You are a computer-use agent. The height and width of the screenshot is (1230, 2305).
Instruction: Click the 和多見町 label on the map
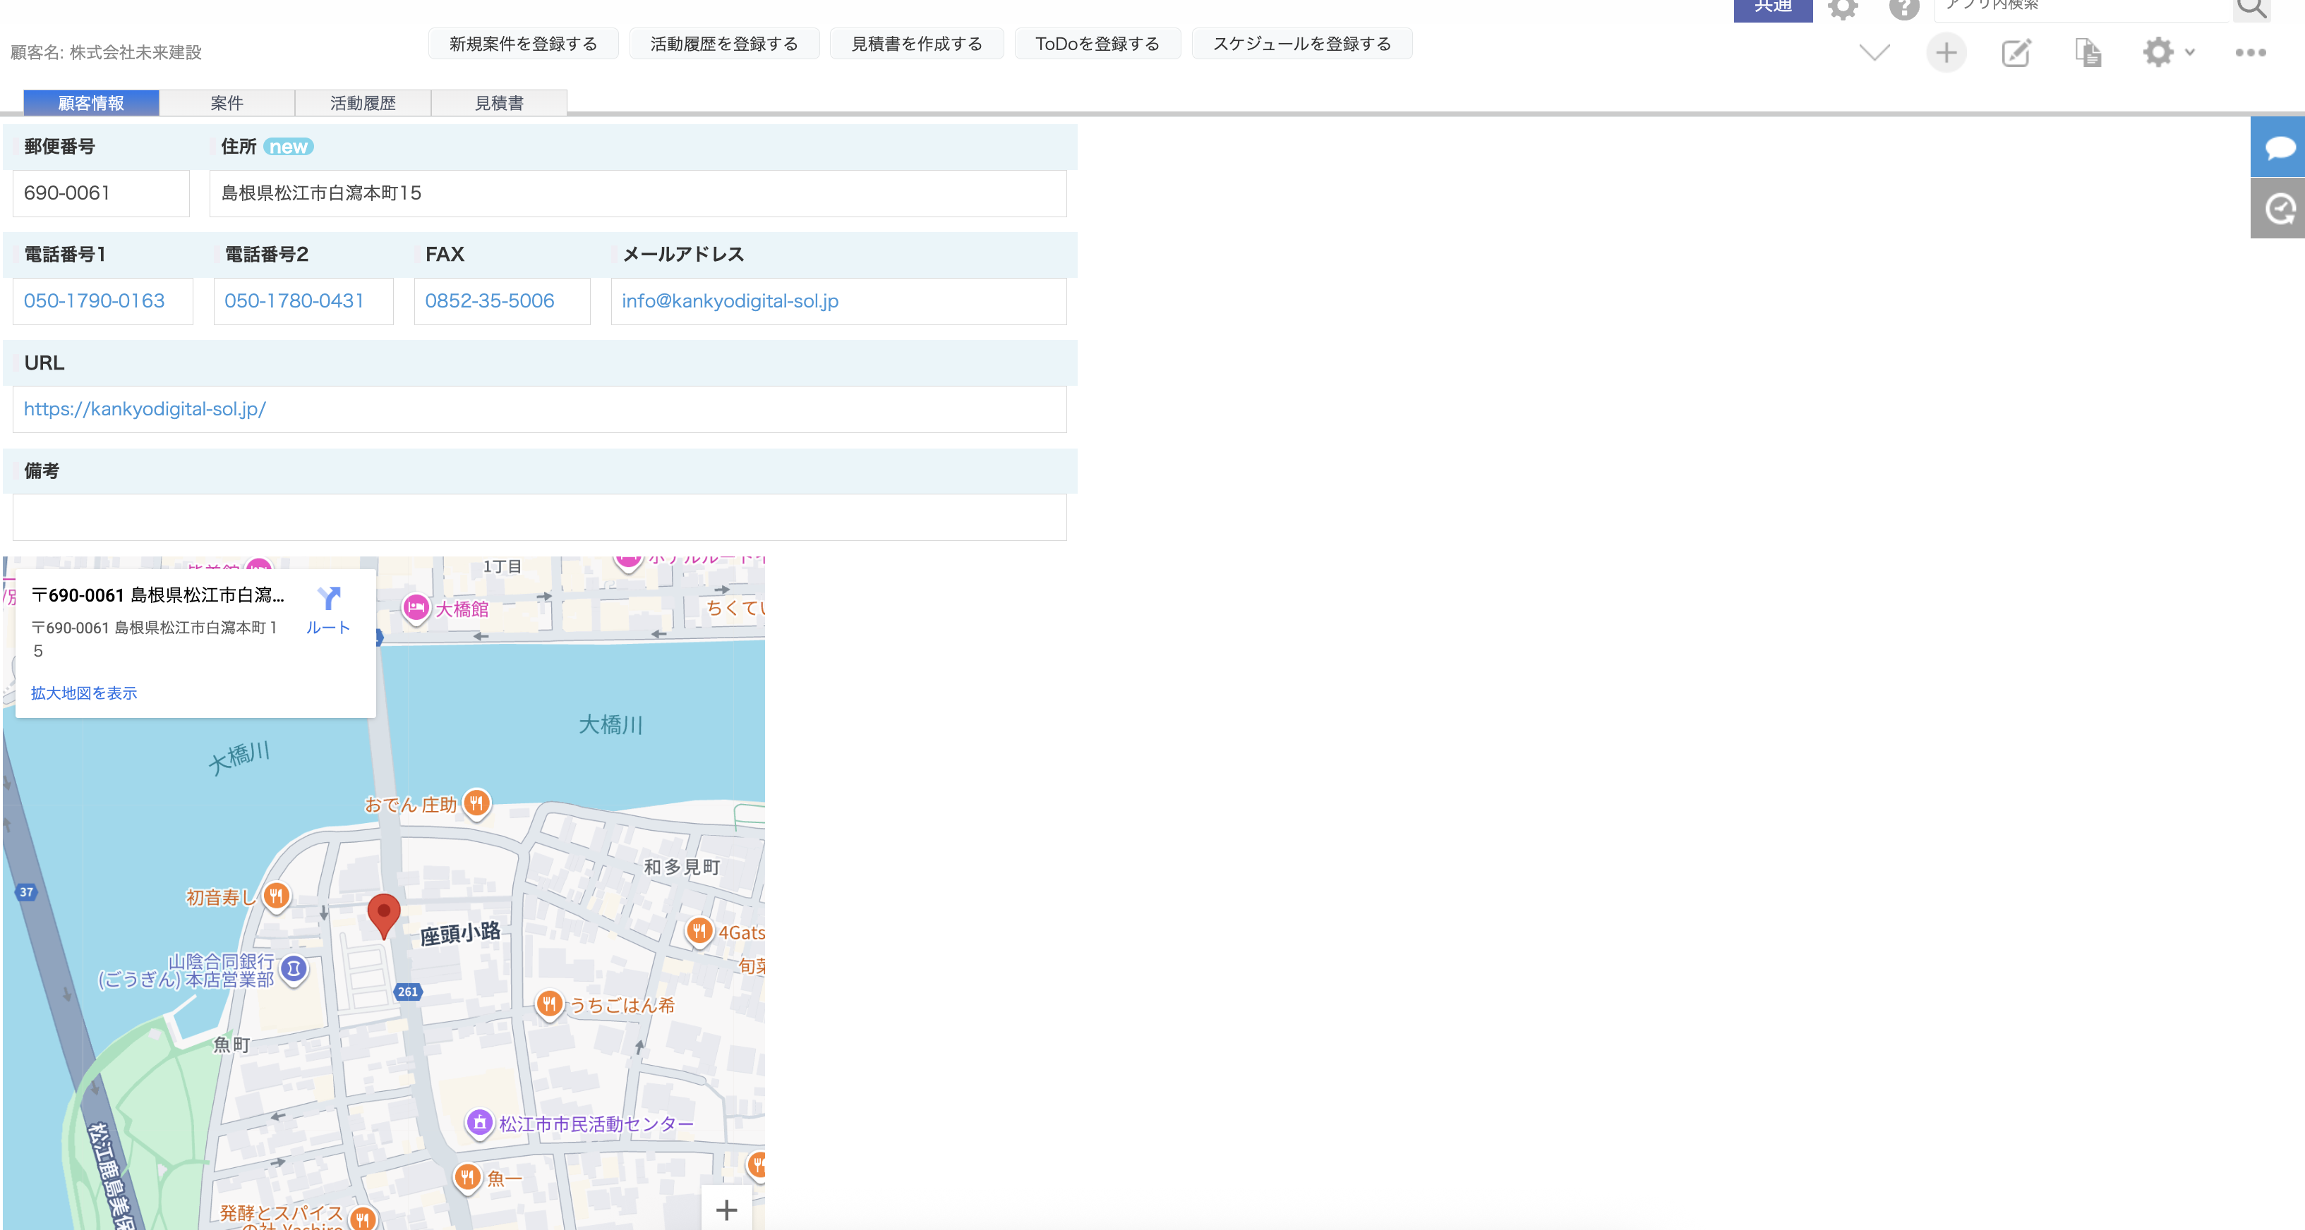tap(682, 866)
